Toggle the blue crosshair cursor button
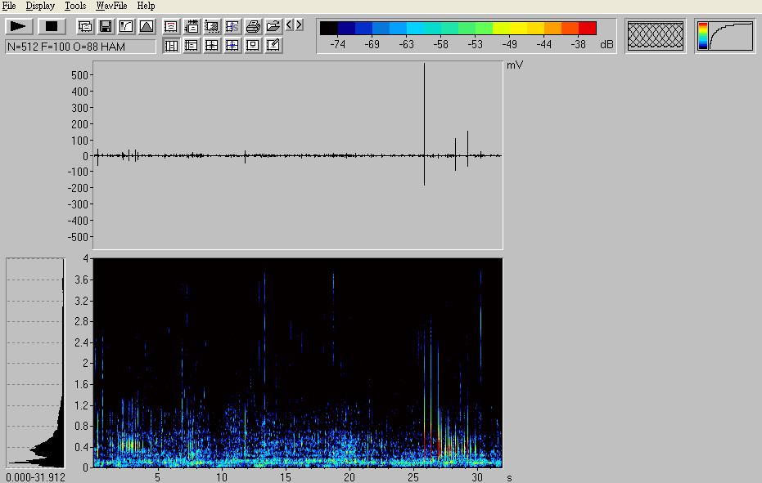Viewport: 762px width, 483px height. [x=232, y=46]
